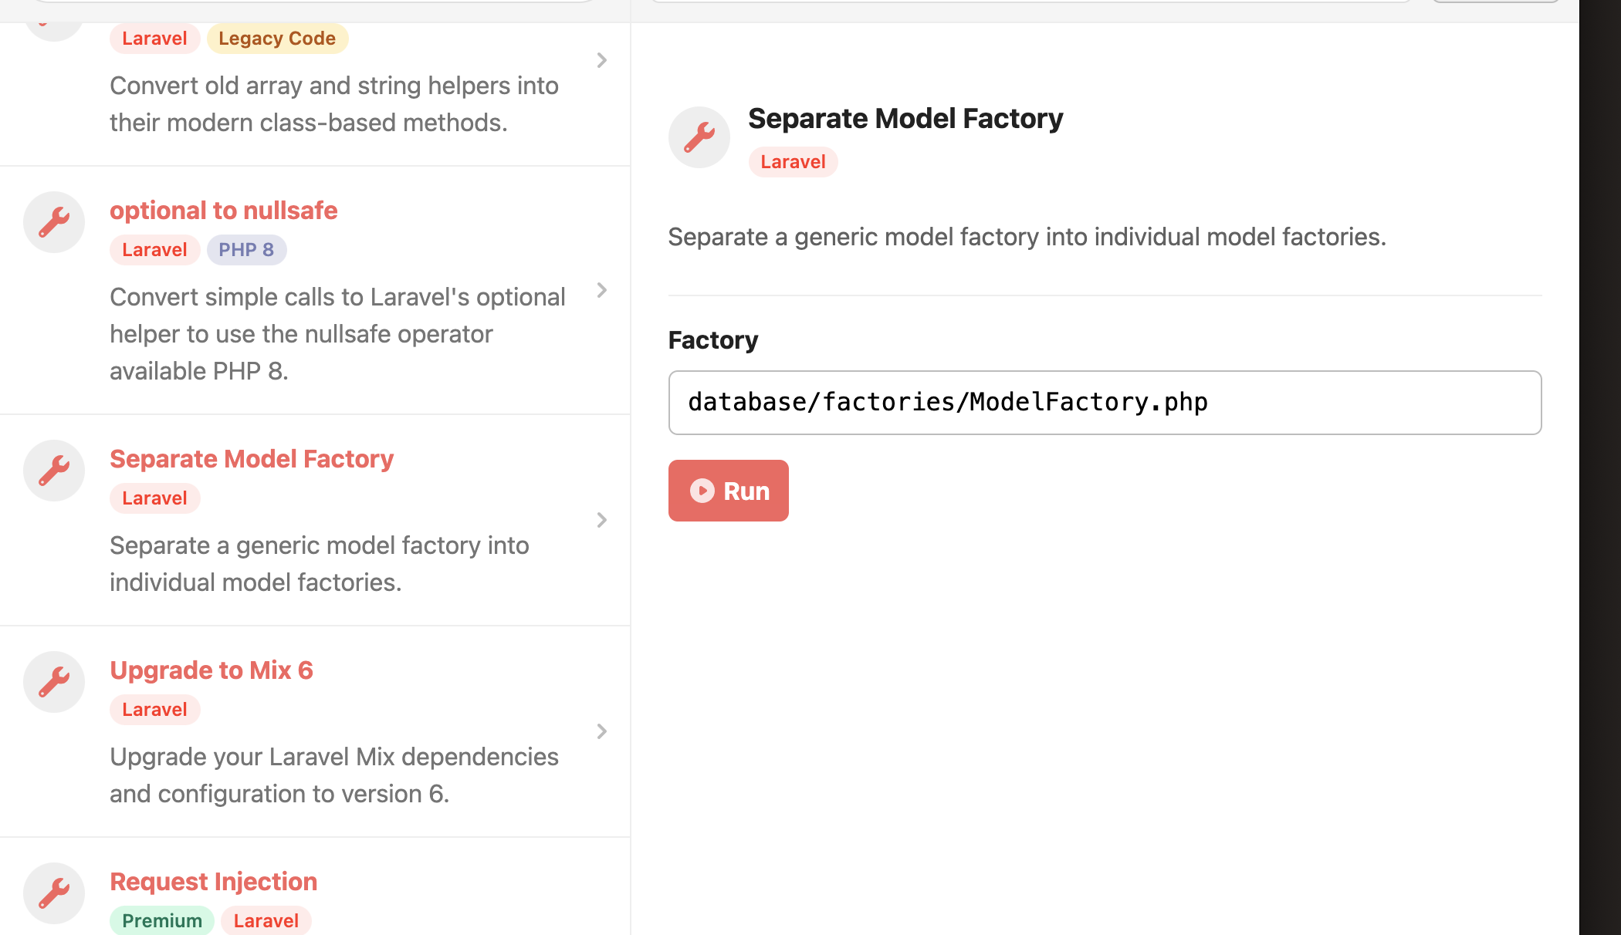Expand the Upgrade to Mix 6 chevron
Image resolution: width=1621 pixels, height=935 pixels.
[x=602, y=731]
